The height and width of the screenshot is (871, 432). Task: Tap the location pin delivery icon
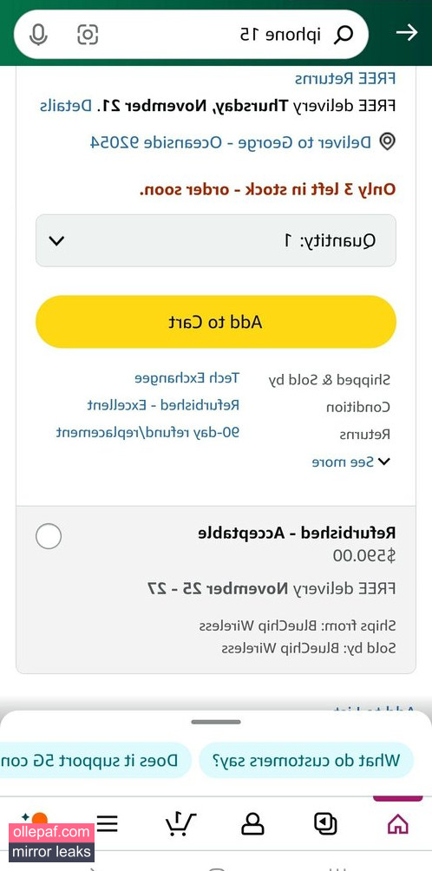pos(387,141)
